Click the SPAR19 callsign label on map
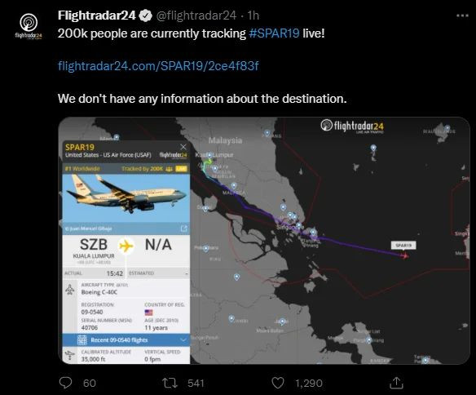Image resolution: width=476 pixels, height=395 pixels. (x=403, y=245)
